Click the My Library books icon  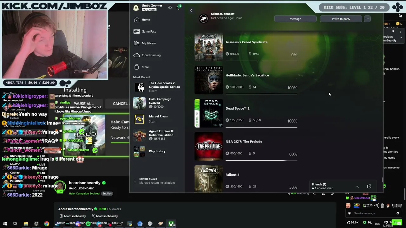click(x=136, y=43)
